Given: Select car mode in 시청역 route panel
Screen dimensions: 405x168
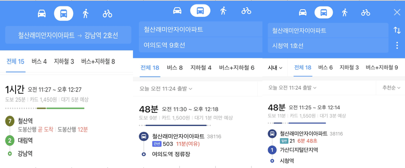Looking at the screenshot, I should [x=303, y=12].
